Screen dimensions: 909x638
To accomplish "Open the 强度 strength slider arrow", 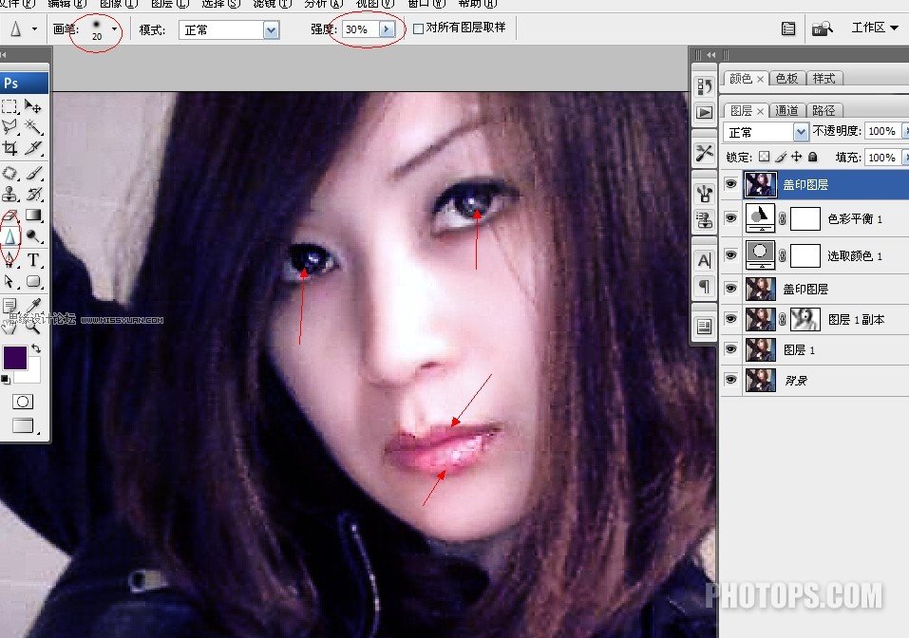I will click(x=387, y=29).
